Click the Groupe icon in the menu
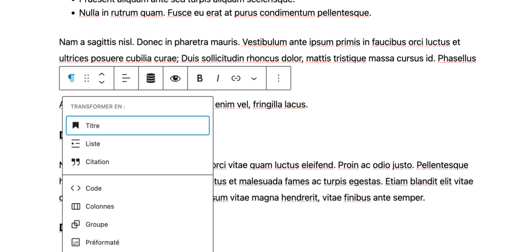This screenshot has height=252, width=516. point(76,225)
